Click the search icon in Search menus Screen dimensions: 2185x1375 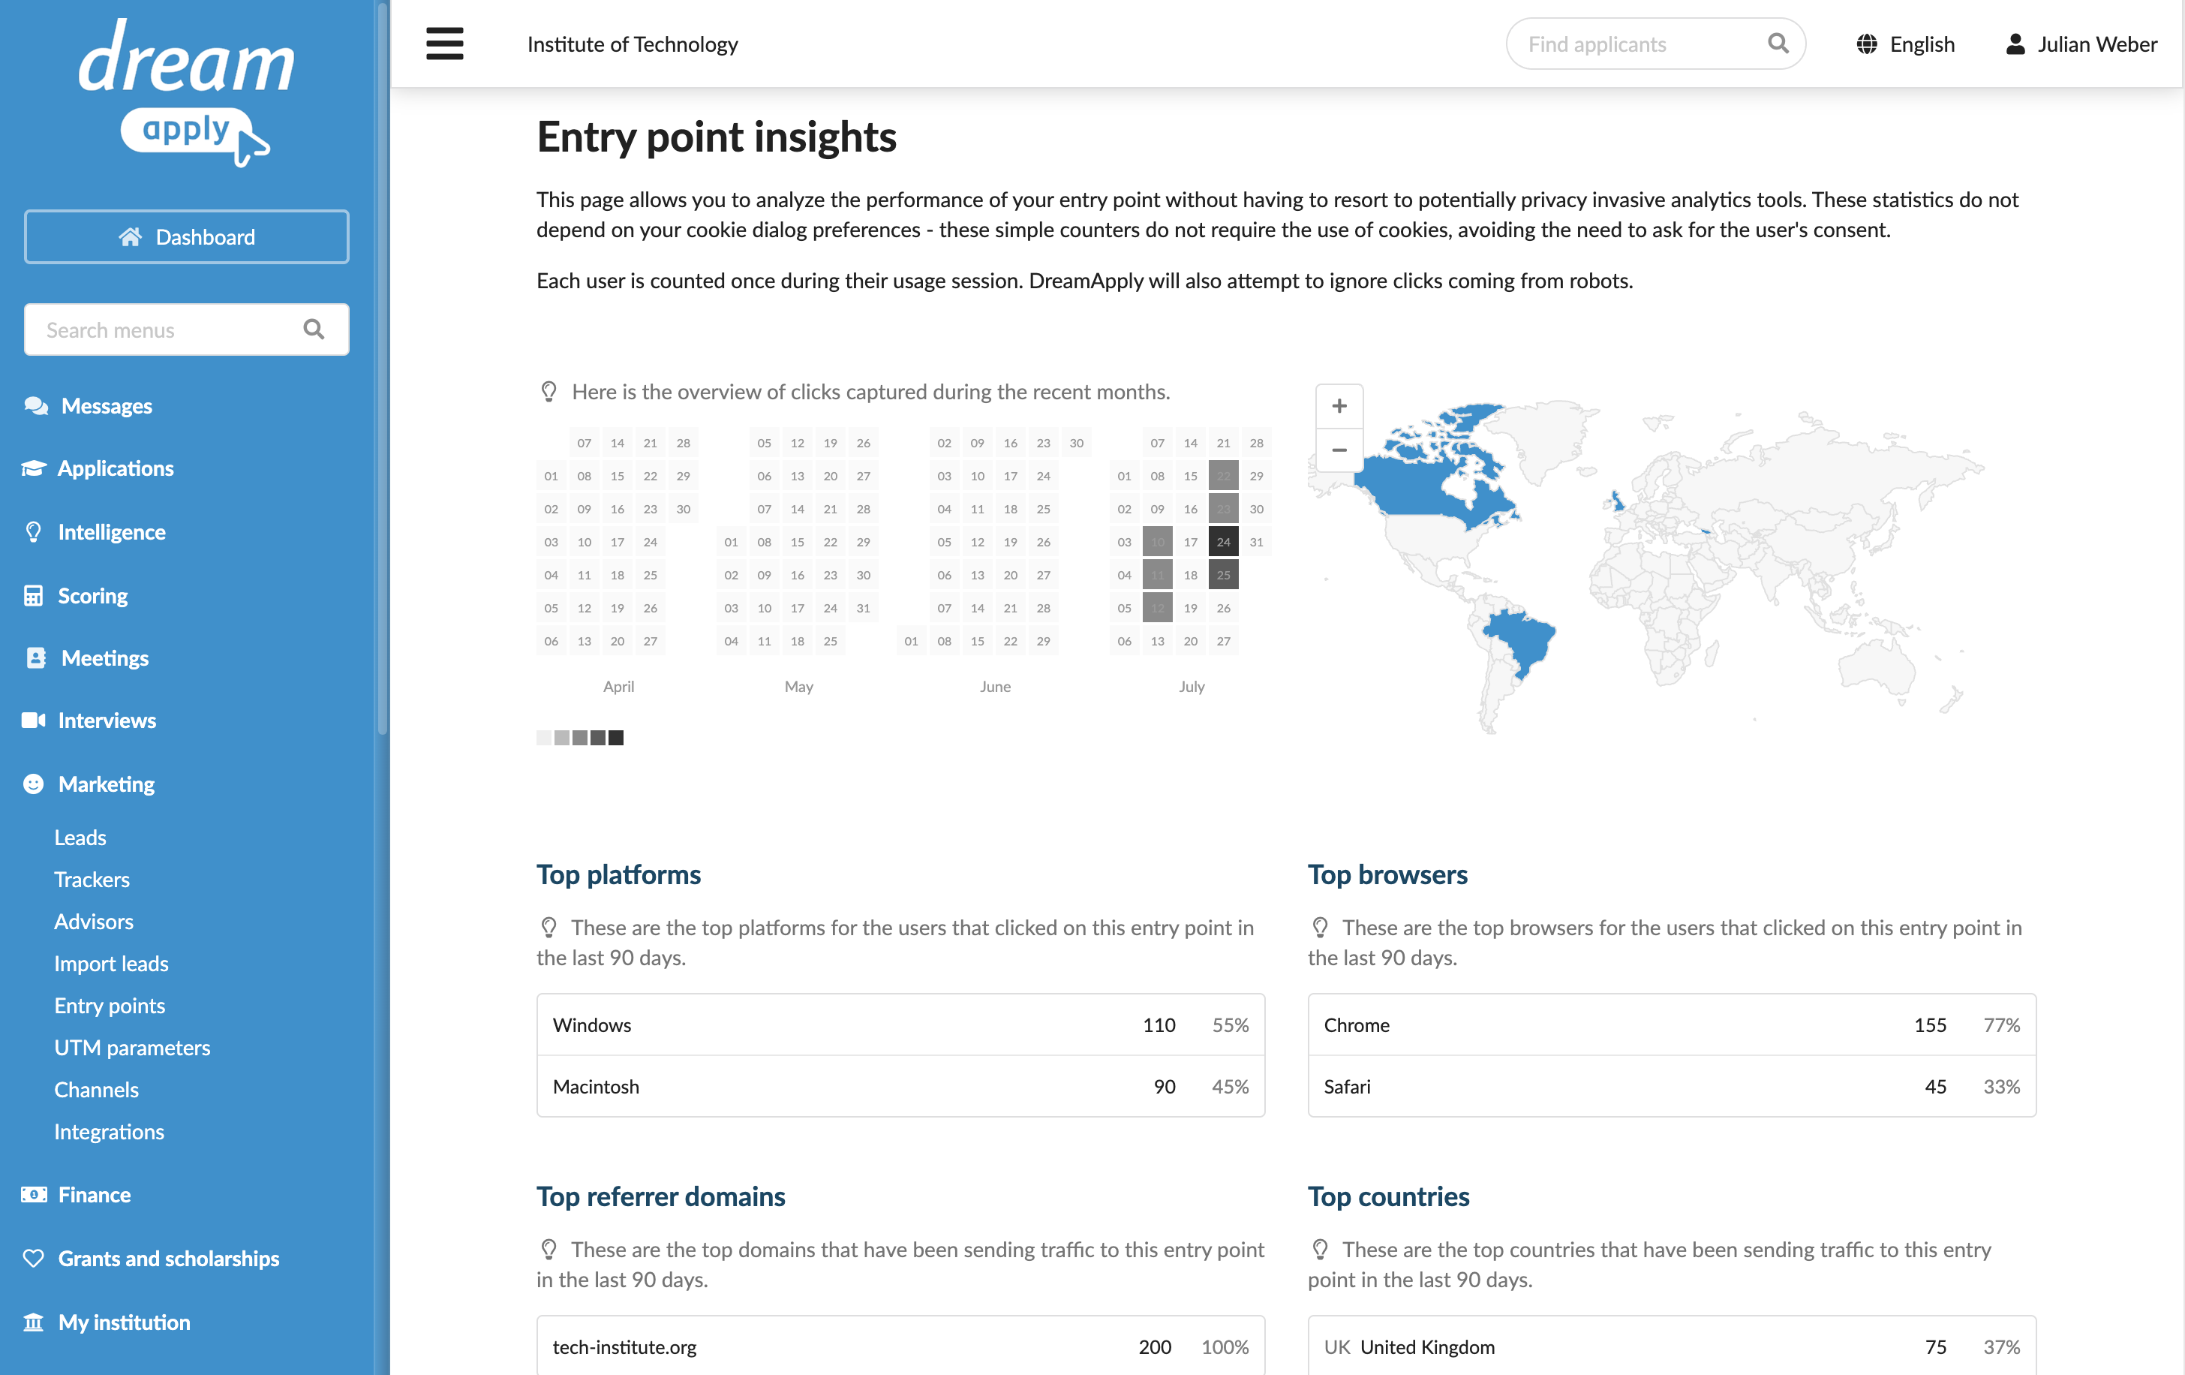[x=314, y=329]
